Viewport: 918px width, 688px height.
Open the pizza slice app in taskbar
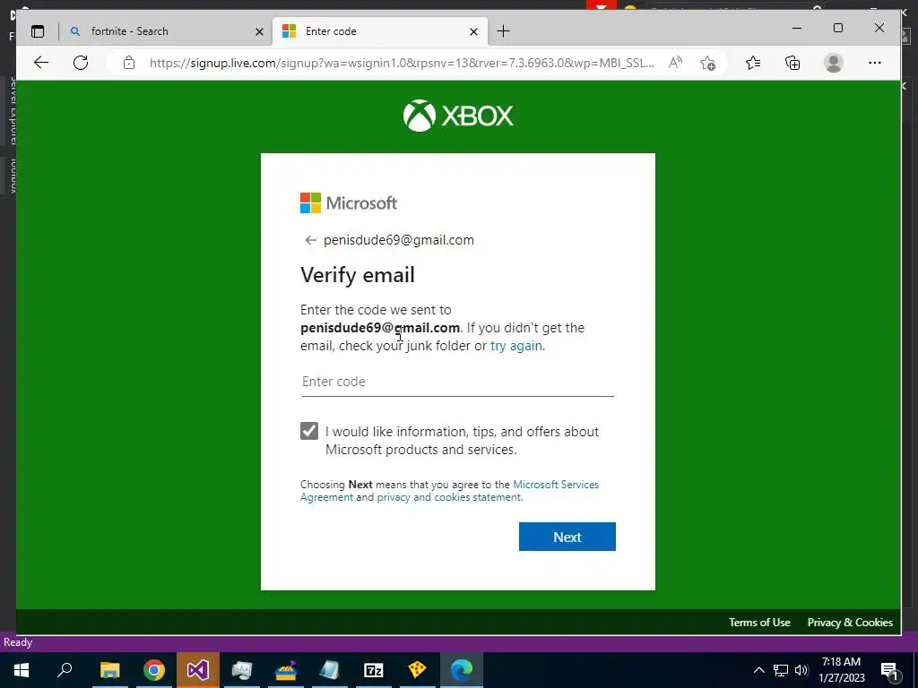(x=418, y=670)
